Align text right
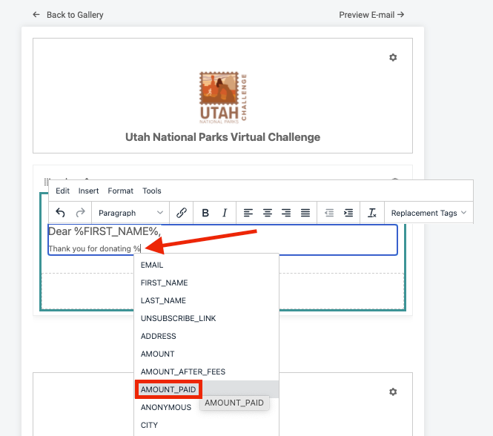Screen dimensions: 493x436 [286, 213]
